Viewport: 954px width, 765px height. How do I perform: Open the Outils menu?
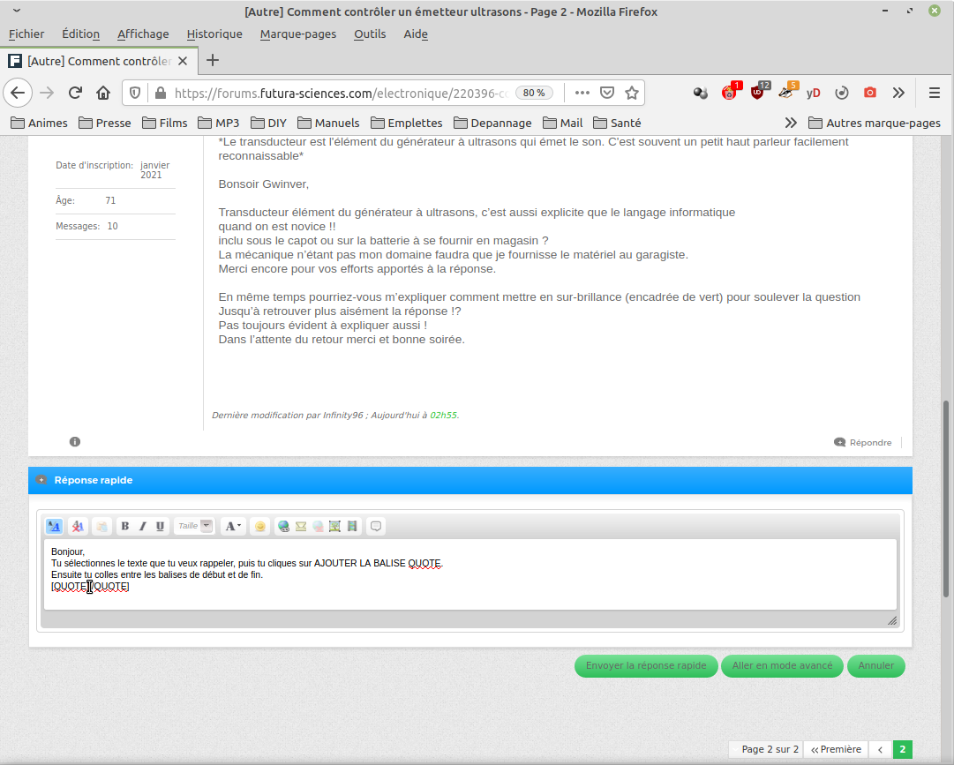[x=370, y=34]
